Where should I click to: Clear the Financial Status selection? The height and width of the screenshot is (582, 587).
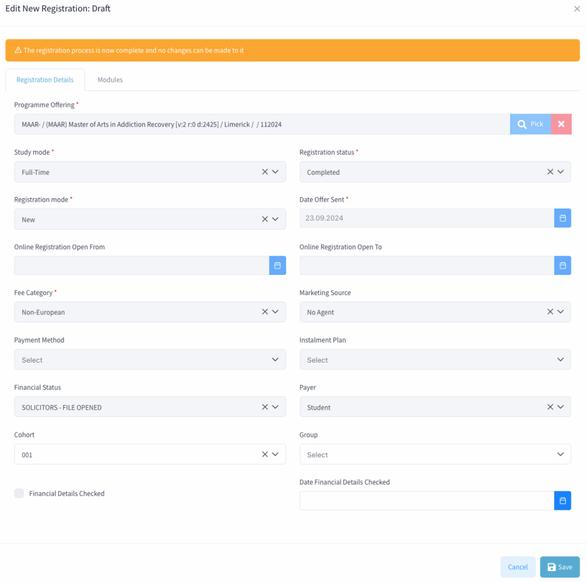(265, 407)
